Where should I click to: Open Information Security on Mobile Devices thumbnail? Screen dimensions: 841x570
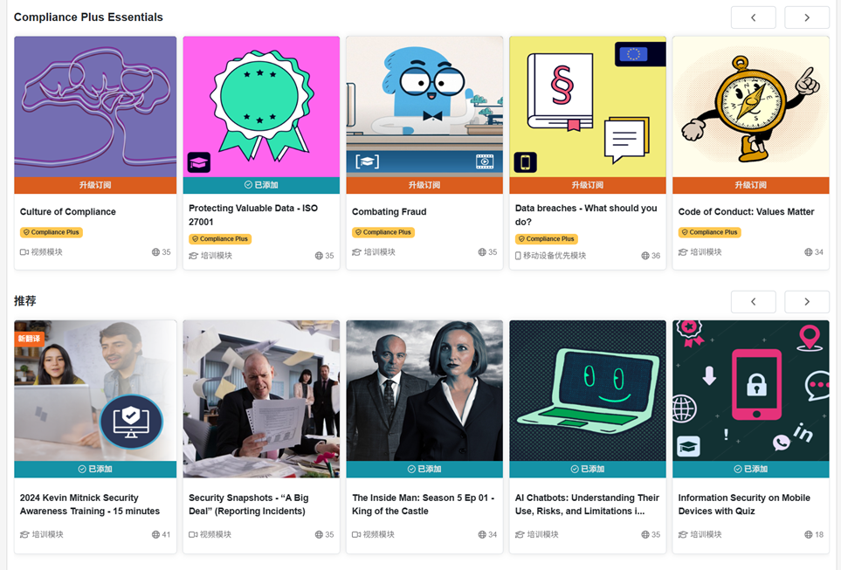[x=750, y=391]
